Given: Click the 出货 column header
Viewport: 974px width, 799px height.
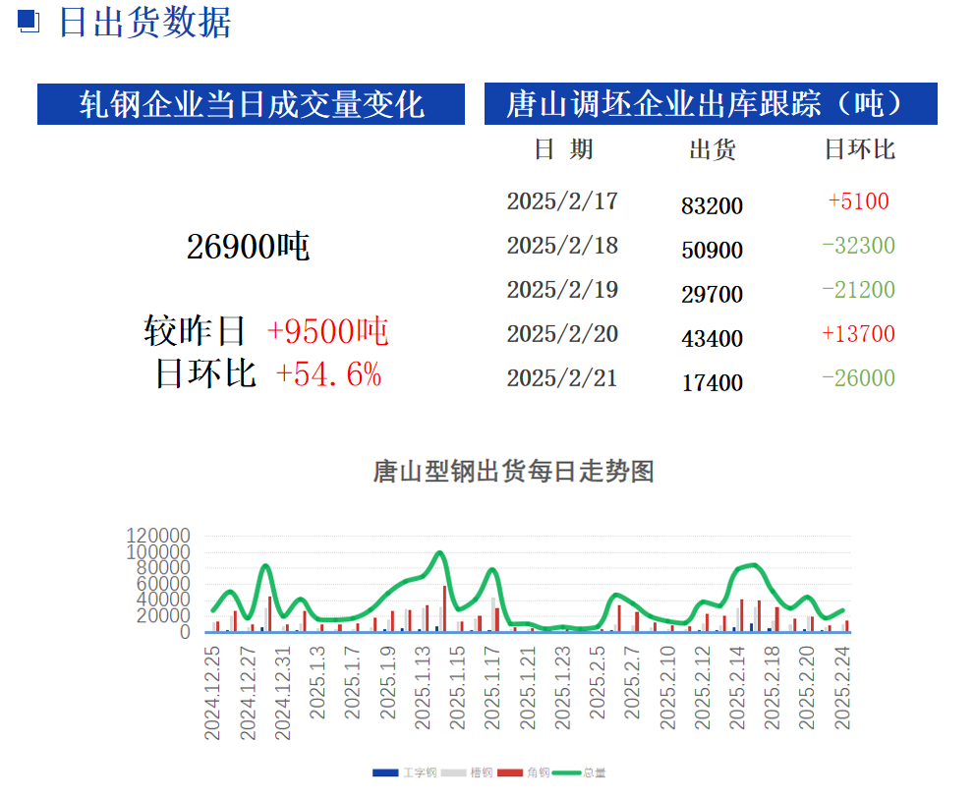Looking at the screenshot, I should (x=713, y=149).
